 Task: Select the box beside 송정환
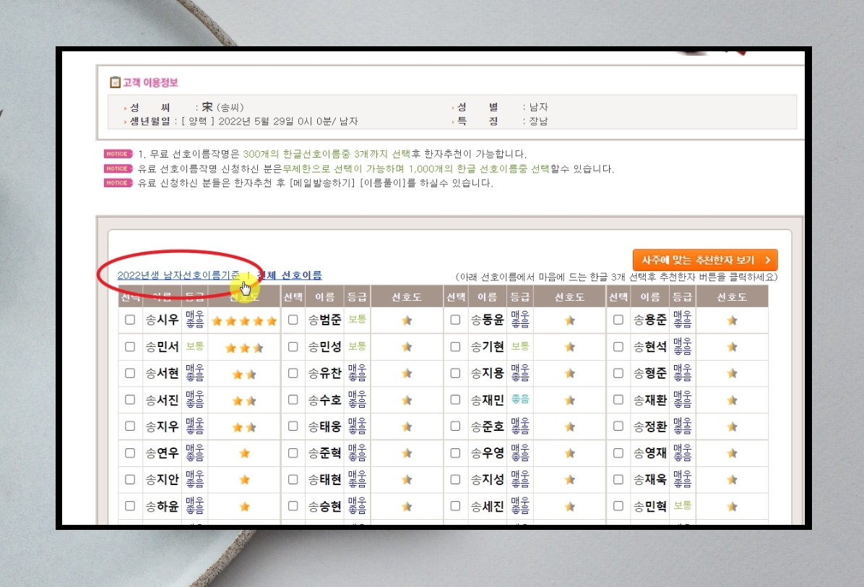click(618, 426)
